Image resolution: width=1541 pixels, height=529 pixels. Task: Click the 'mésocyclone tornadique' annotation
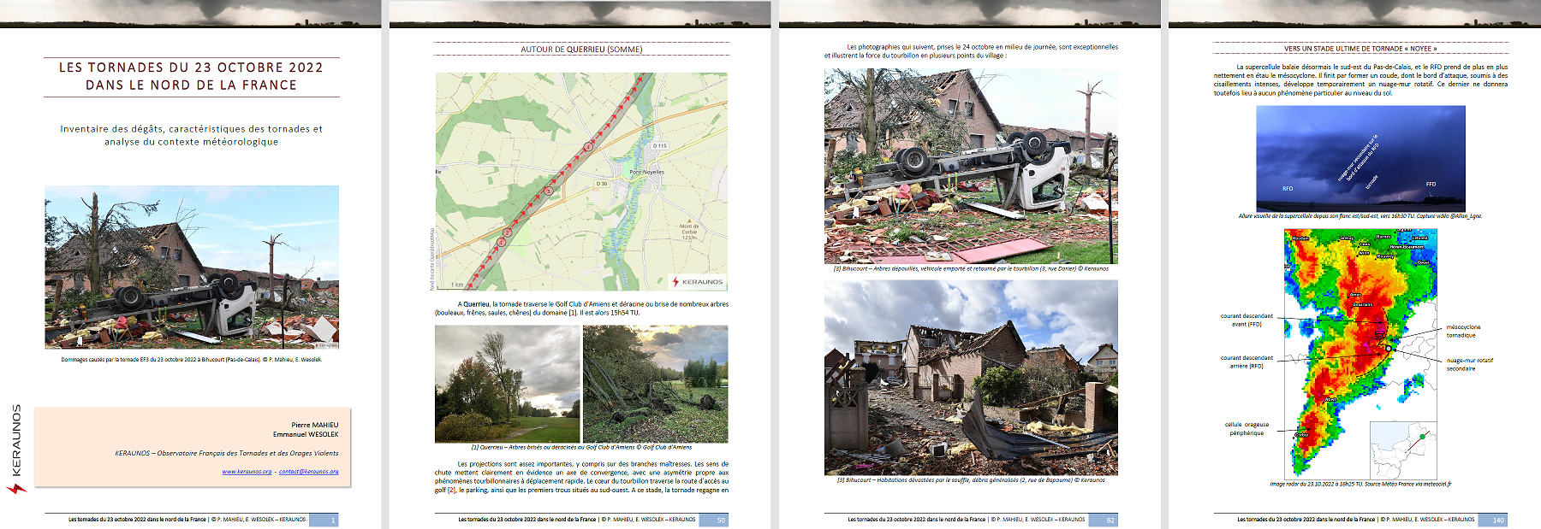(x=1463, y=331)
